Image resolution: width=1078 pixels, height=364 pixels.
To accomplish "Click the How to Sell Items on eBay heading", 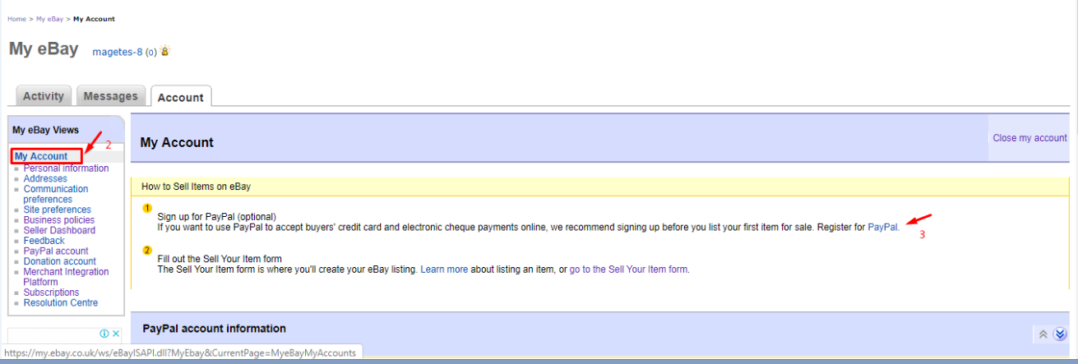I will point(196,187).
